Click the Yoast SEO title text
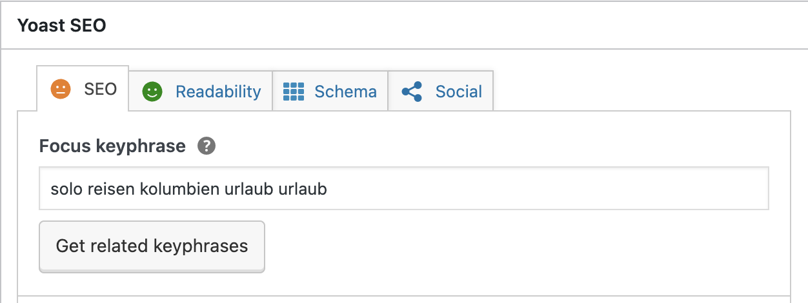808x303 pixels. 61,25
